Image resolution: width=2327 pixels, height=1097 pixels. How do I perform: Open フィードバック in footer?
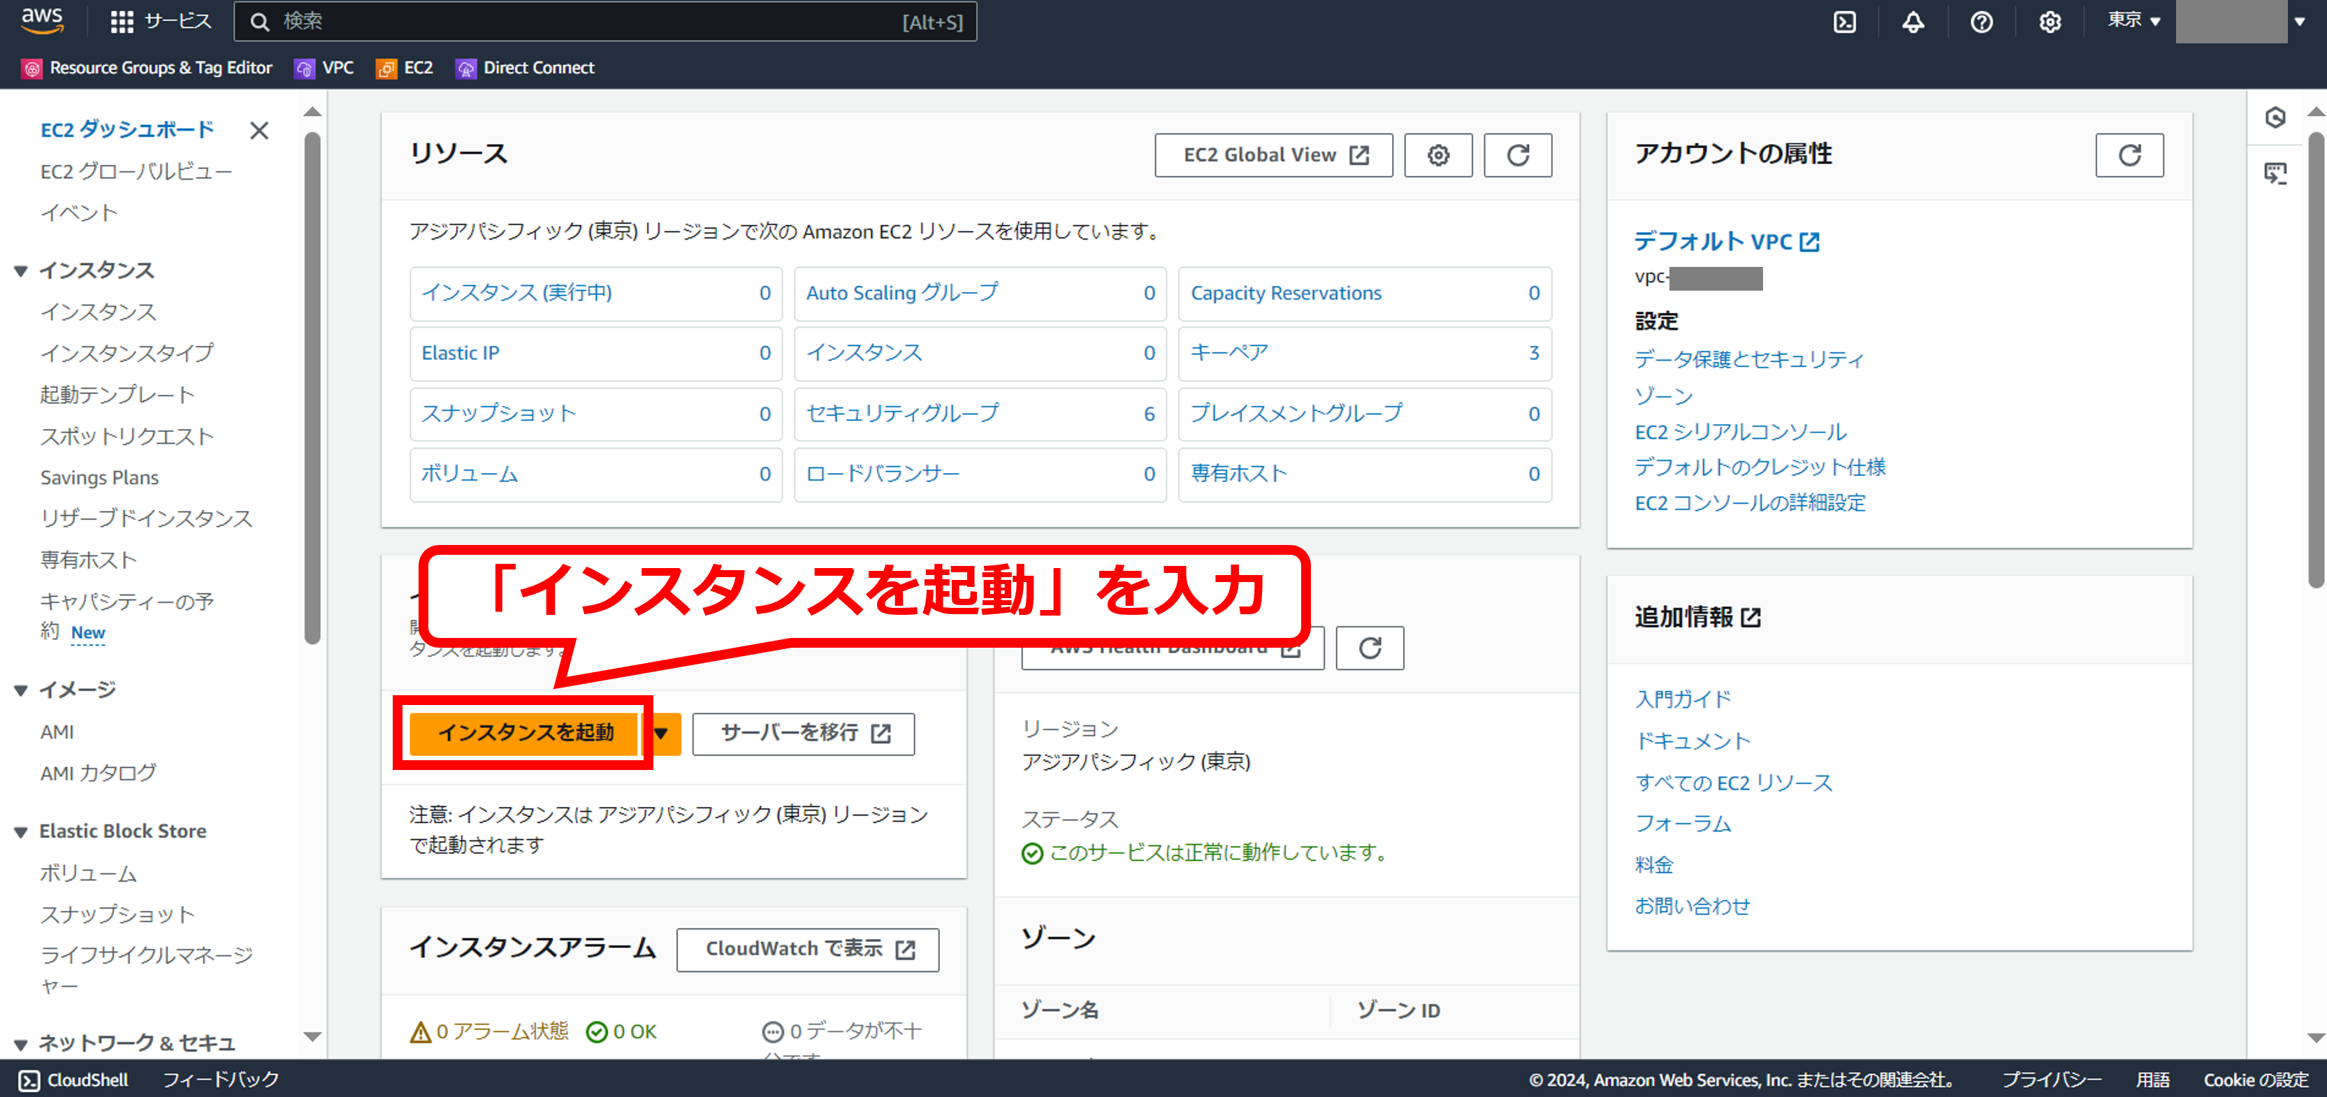click(x=220, y=1080)
